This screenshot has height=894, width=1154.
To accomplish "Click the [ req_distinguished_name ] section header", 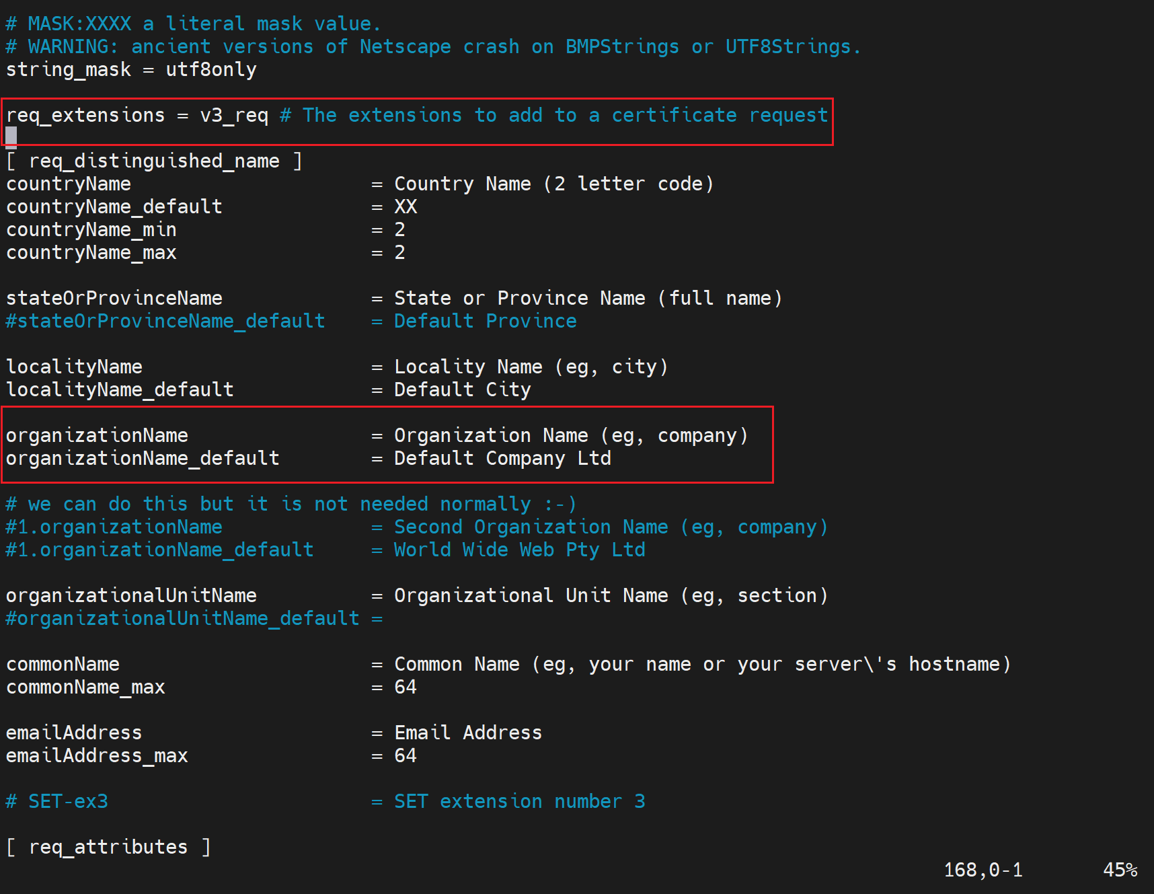I will point(154,161).
